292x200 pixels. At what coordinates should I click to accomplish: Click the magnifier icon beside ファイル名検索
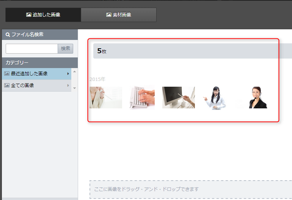(x=8, y=35)
